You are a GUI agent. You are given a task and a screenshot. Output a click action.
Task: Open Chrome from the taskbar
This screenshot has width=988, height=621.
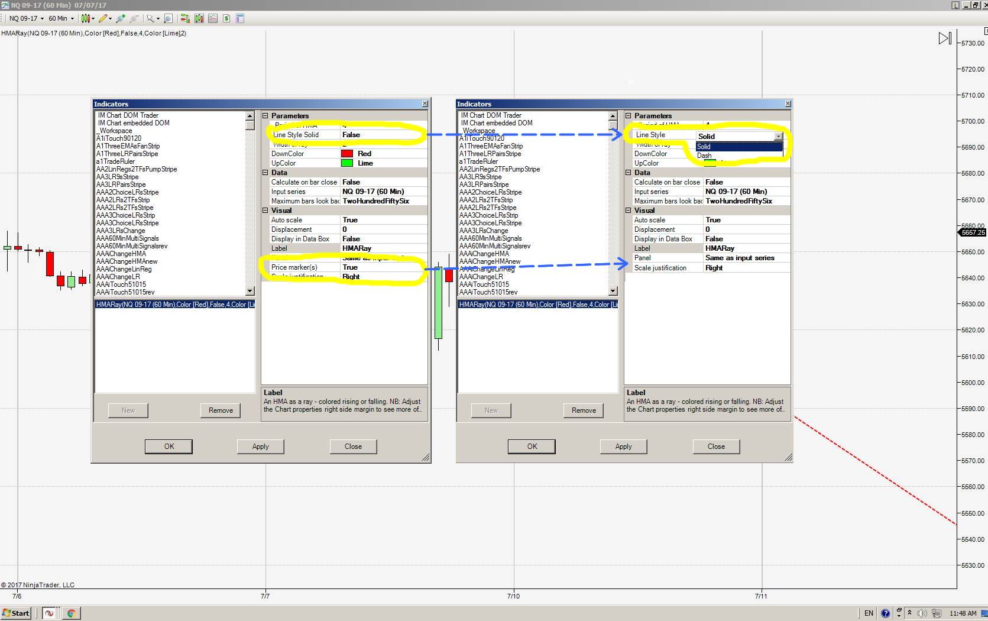(71, 613)
